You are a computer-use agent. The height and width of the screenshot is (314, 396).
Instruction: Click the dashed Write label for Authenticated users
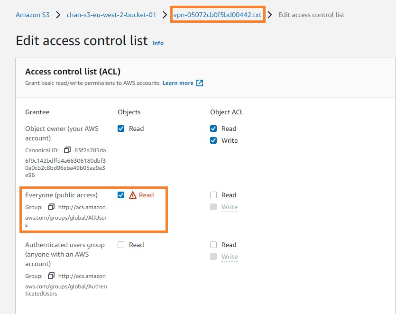click(230, 257)
